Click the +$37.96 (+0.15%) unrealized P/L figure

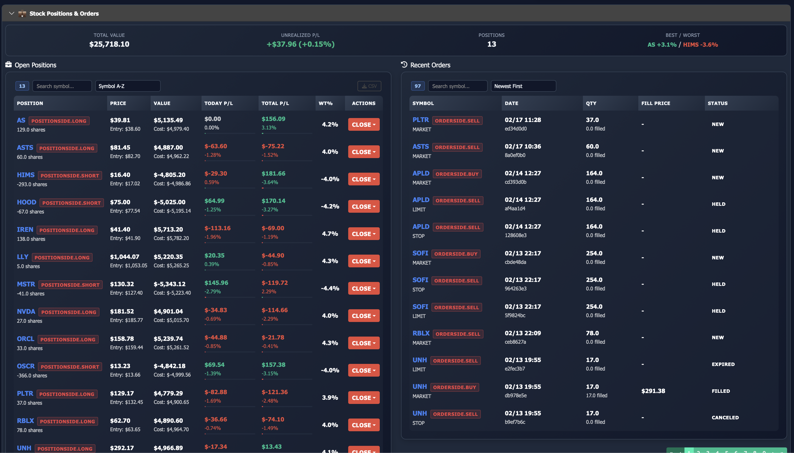(x=300, y=44)
